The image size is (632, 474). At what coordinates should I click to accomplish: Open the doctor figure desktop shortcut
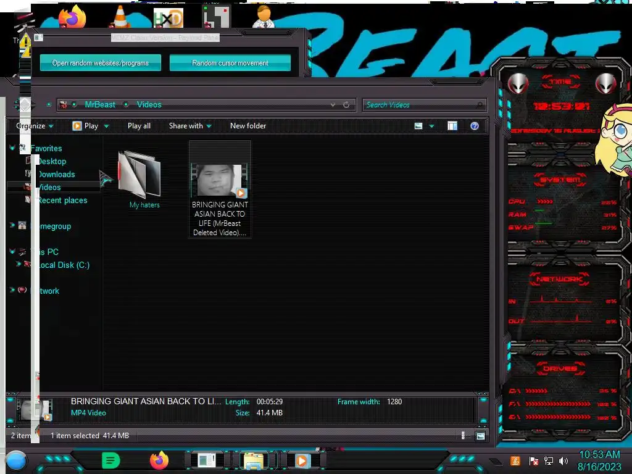pos(264,17)
